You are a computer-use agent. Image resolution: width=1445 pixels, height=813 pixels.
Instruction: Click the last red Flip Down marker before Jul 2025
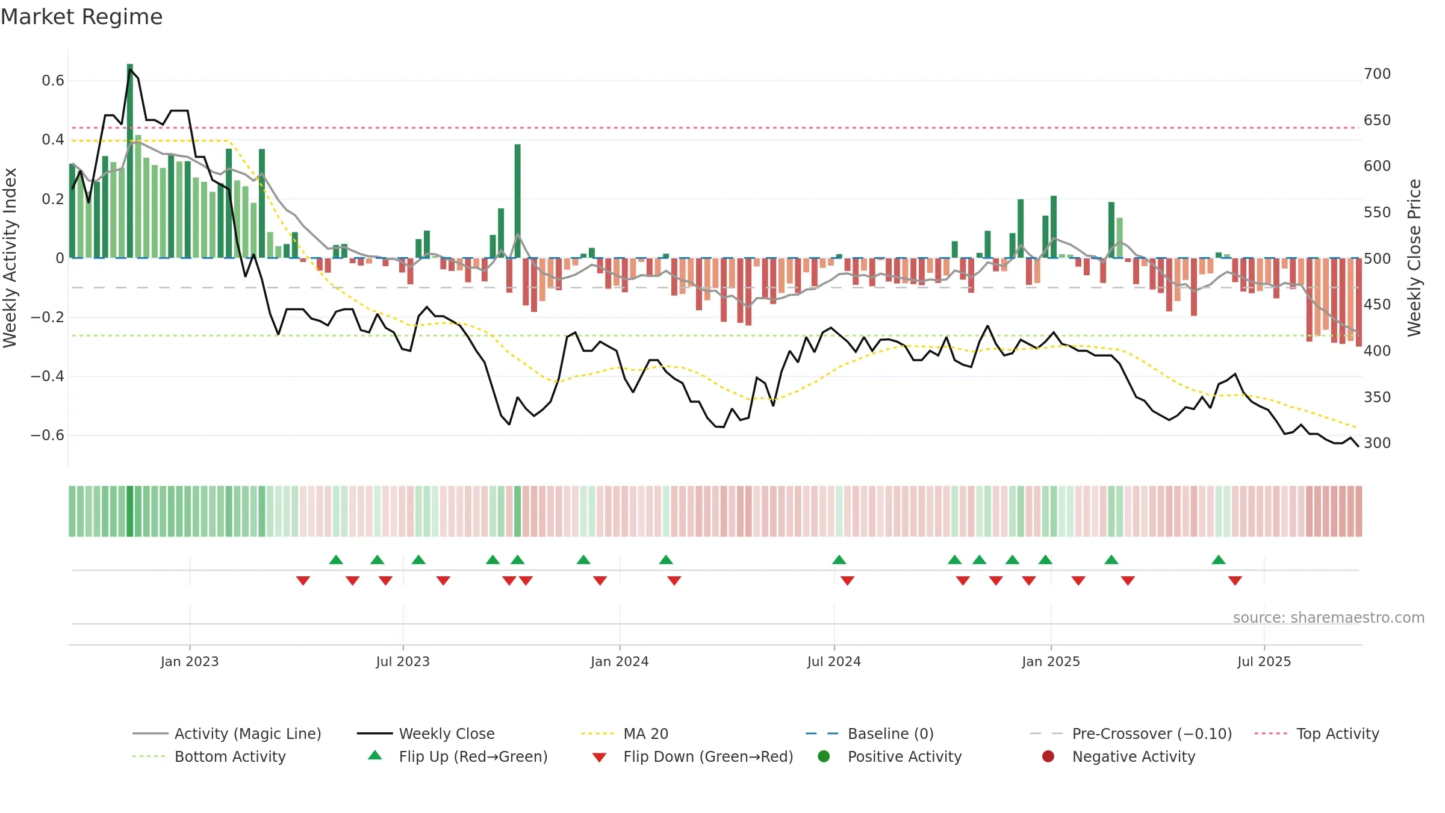[1235, 581]
